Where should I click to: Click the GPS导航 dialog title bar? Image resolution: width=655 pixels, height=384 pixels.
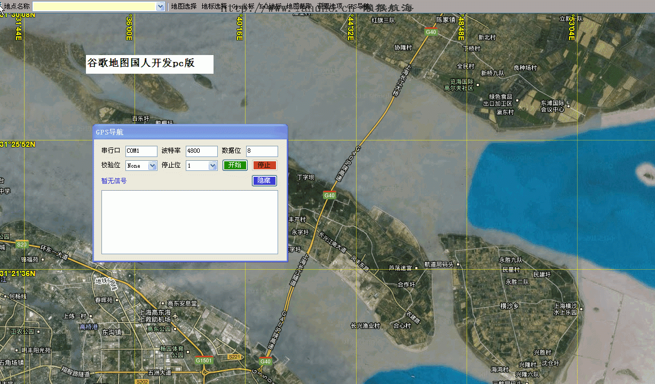pos(190,131)
